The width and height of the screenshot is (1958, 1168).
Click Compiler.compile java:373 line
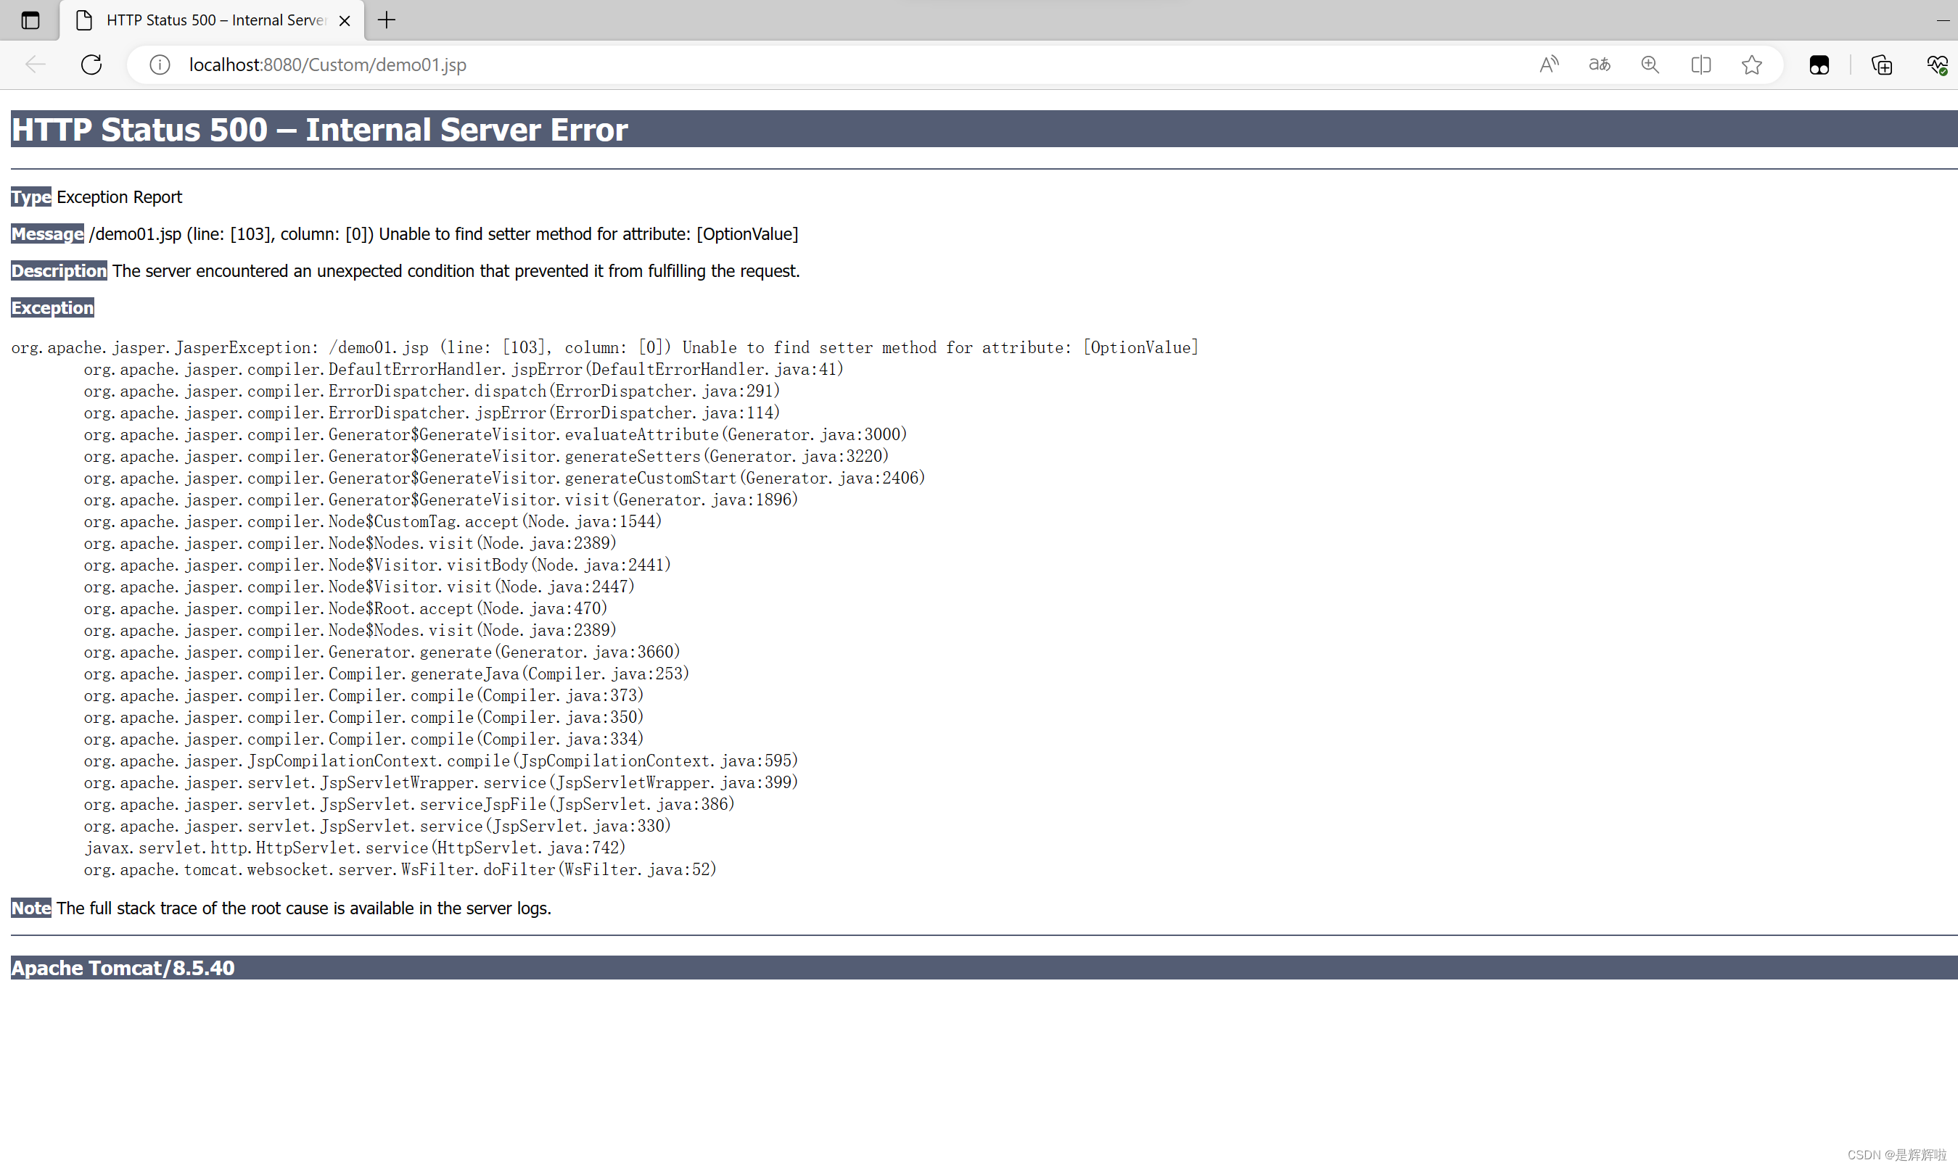(363, 696)
